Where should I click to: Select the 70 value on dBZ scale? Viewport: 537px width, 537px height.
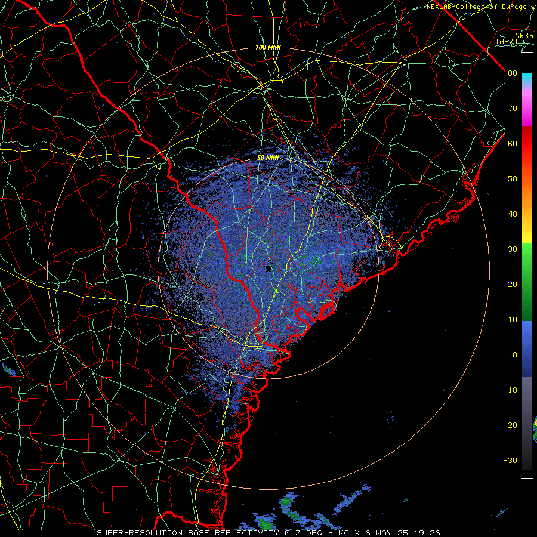(x=513, y=108)
